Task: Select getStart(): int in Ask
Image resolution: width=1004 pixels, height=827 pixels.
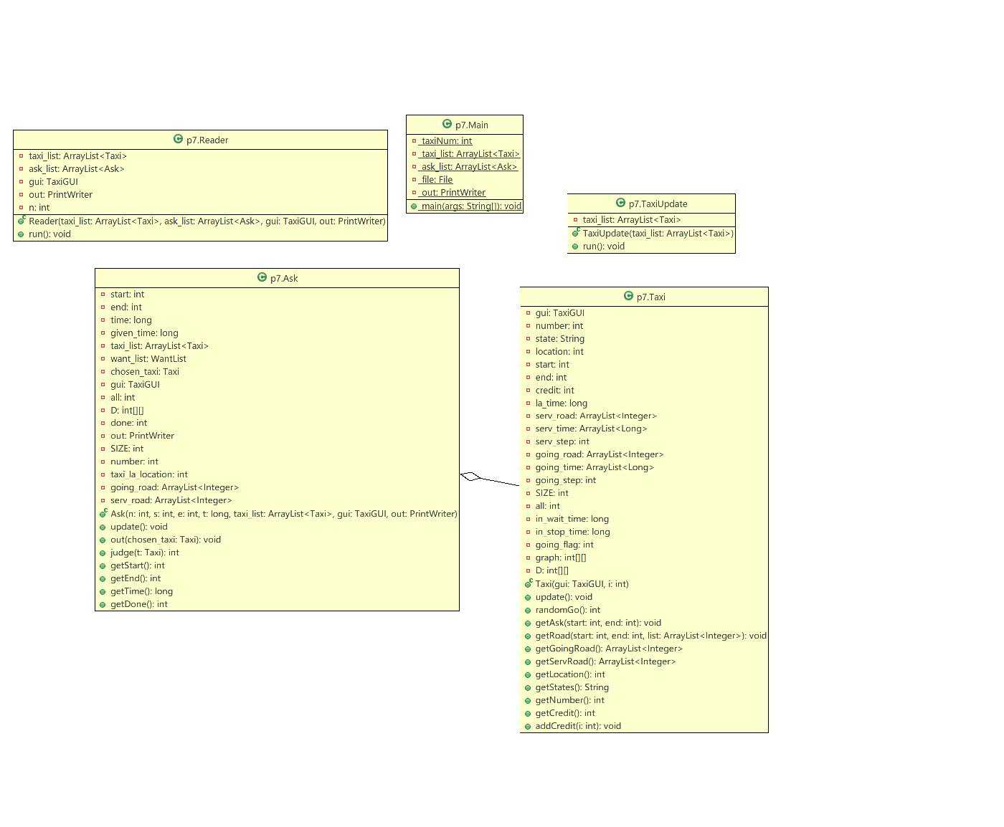Action: tap(138, 565)
